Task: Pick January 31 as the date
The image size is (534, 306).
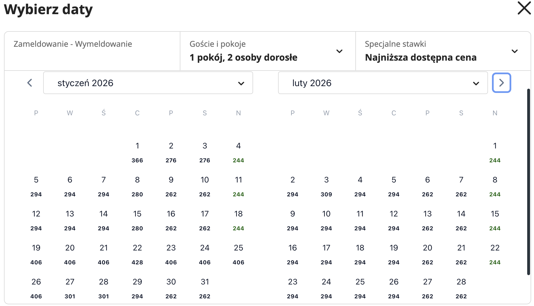Action: pyautogui.click(x=205, y=288)
